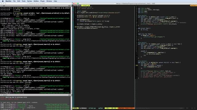This screenshot has width=197, height=110.
Task: Click the 'pub struct Test {' line
Action: pyautogui.click(x=144, y=28)
